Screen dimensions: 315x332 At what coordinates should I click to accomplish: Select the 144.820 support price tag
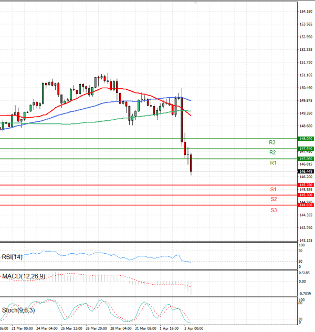pyautogui.click(x=306, y=205)
